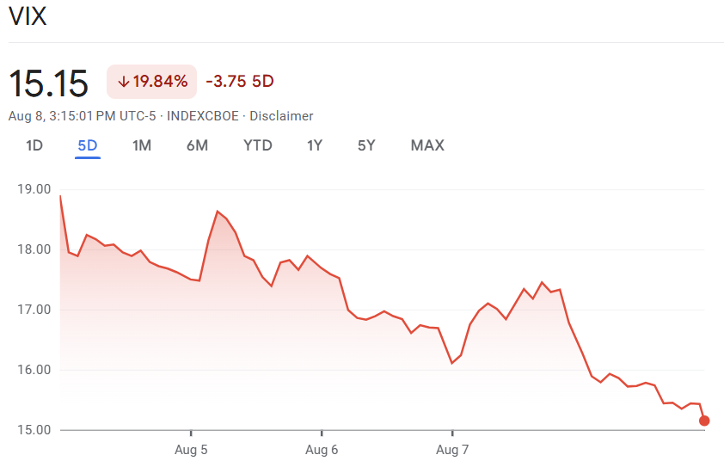The height and width of the screenshot is (461, 724).
Task: Select the 5D time range tab
Action: 88,145
